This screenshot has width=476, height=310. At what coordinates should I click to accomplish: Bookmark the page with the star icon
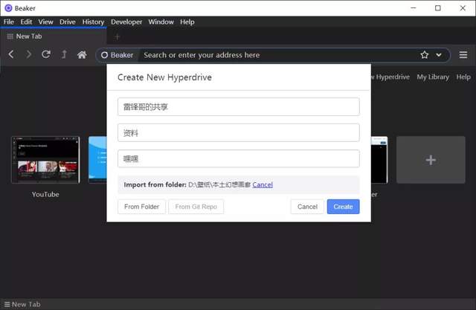(425, 54)
